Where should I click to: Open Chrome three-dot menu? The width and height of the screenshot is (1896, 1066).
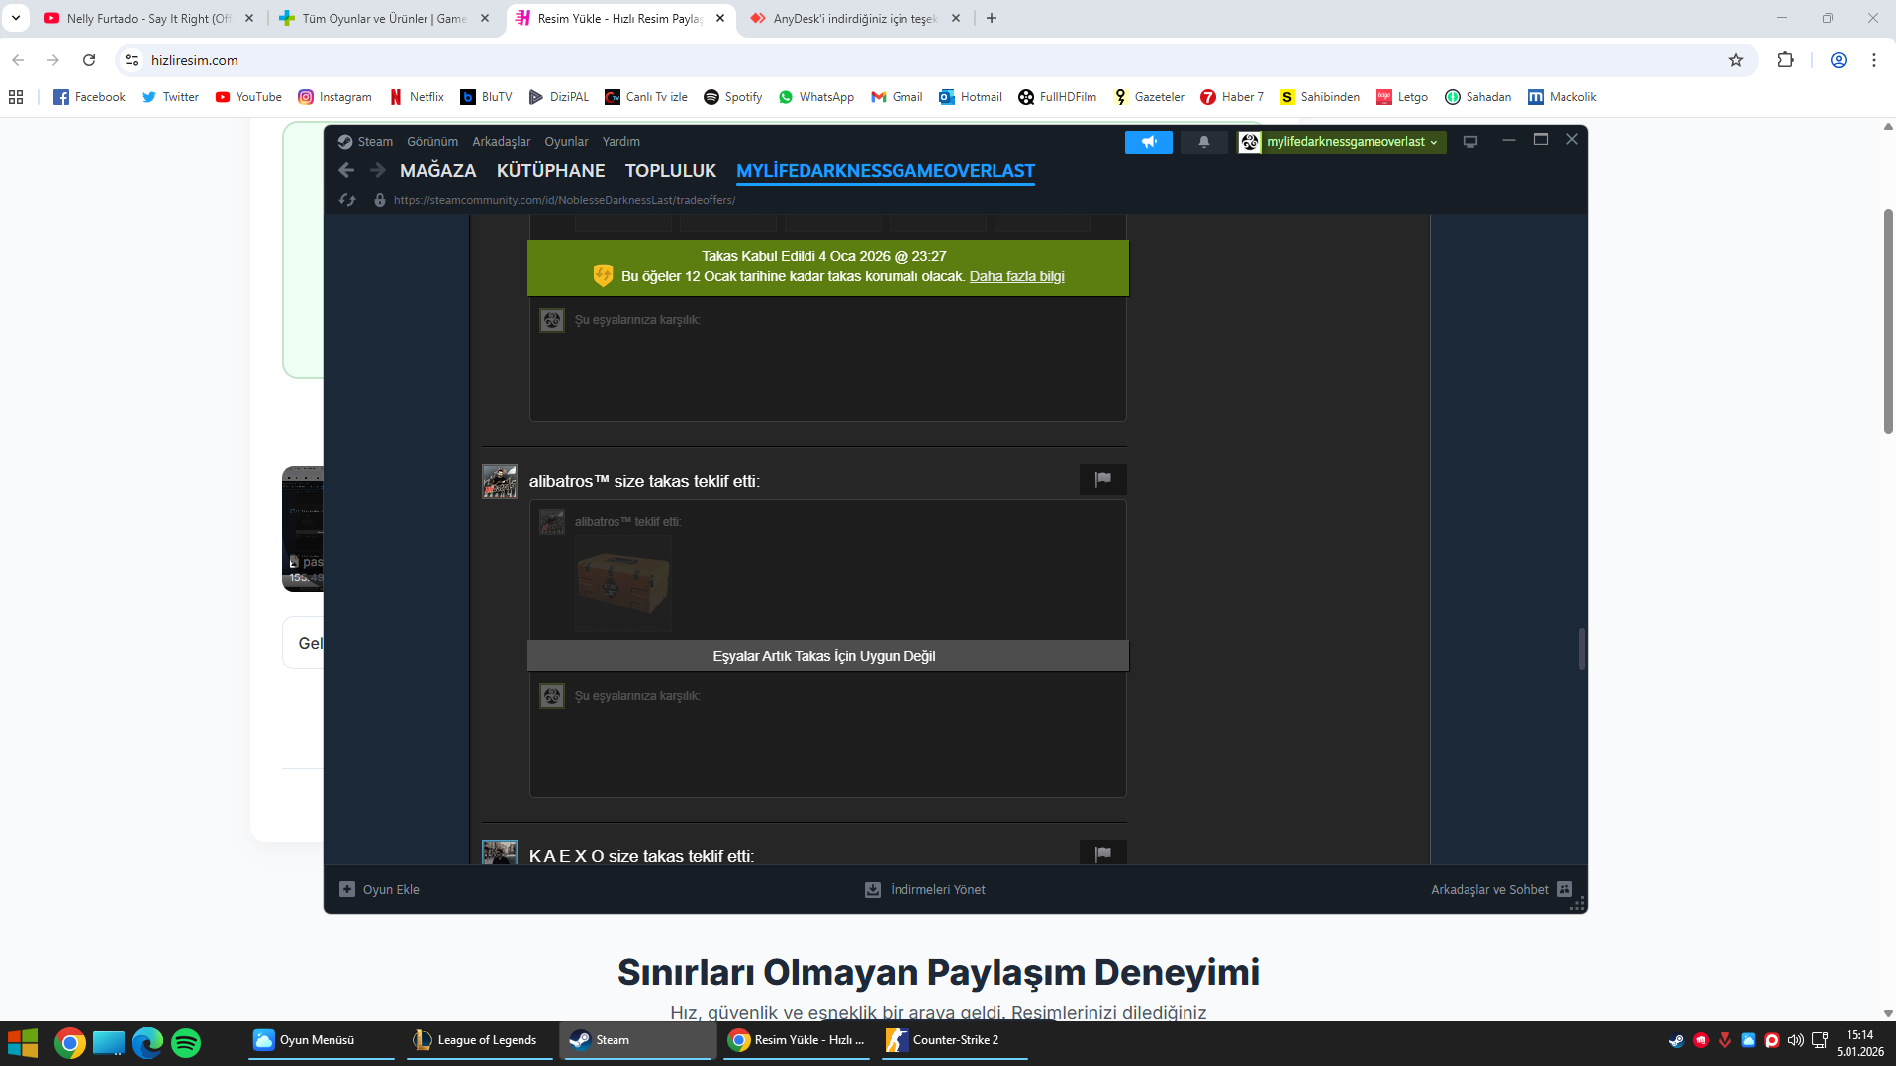point(1874,60)
